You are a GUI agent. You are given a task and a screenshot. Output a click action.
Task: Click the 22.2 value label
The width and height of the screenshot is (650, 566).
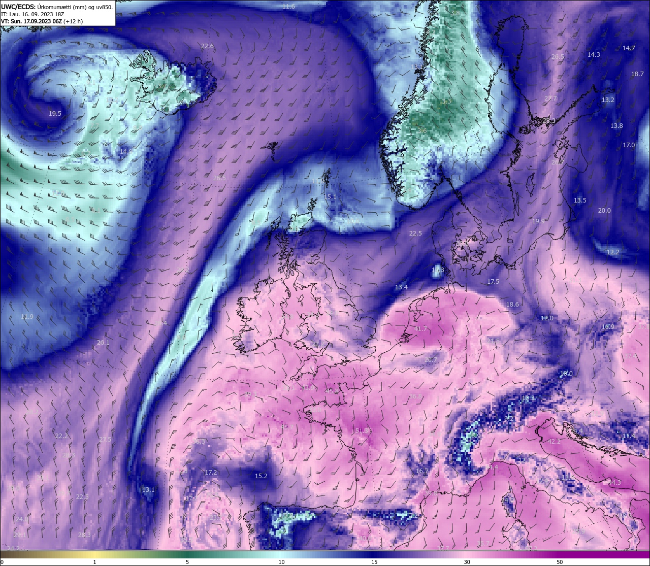[61, 436]
